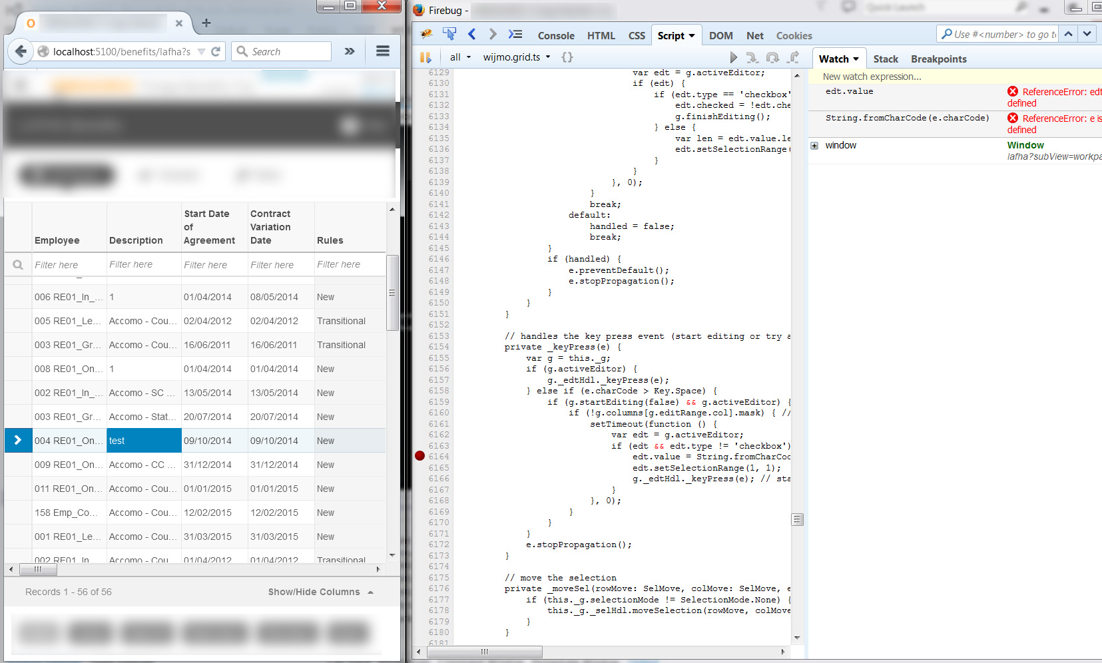Image resolution: width=1102 pixels, height=663 pixels.
Task: Switch to the Console panel tab
Action: [x=555, y=36]
